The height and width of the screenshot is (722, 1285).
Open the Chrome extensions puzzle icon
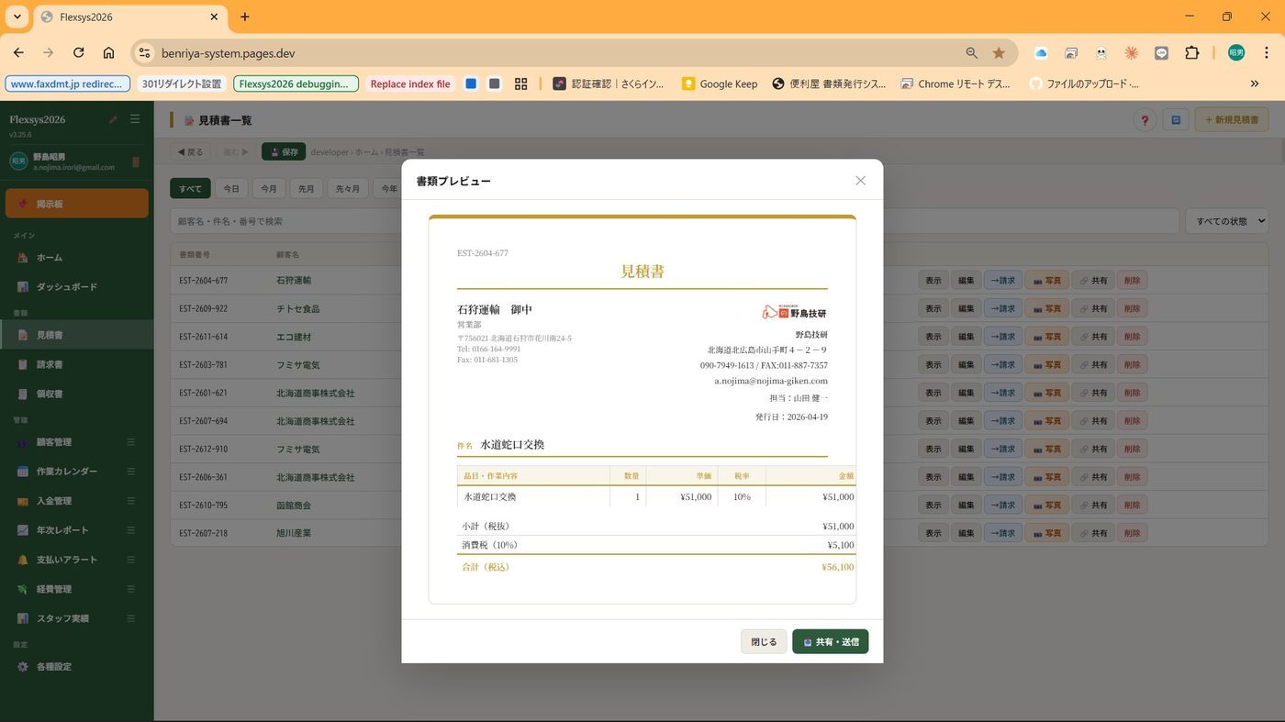click(x=1191, y=53)
